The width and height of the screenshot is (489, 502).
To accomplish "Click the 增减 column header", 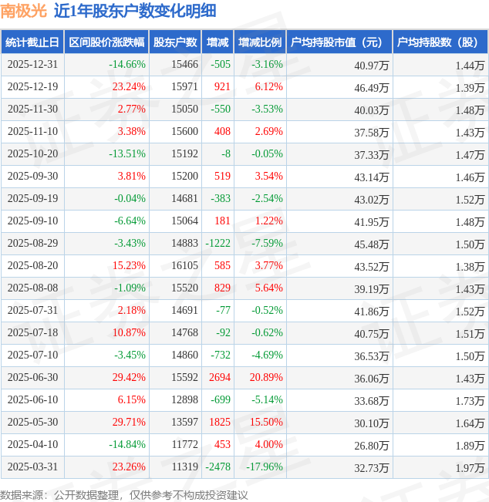I will (218, 42).
